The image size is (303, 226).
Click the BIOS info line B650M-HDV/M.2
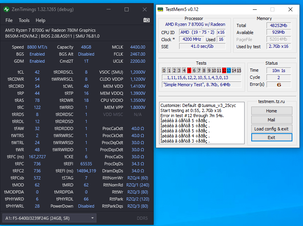[52, 36]
